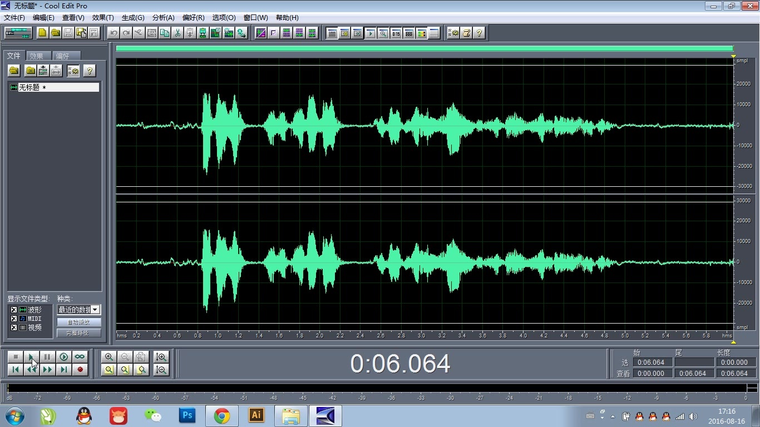Viewport: 760px width, 427px height.
Task: Zoom in horizontally with the plus magnifier
Action: pyautogui.click(x=109, y=357)
